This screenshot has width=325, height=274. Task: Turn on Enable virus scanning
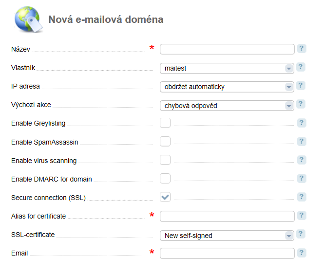click(165, 160)
